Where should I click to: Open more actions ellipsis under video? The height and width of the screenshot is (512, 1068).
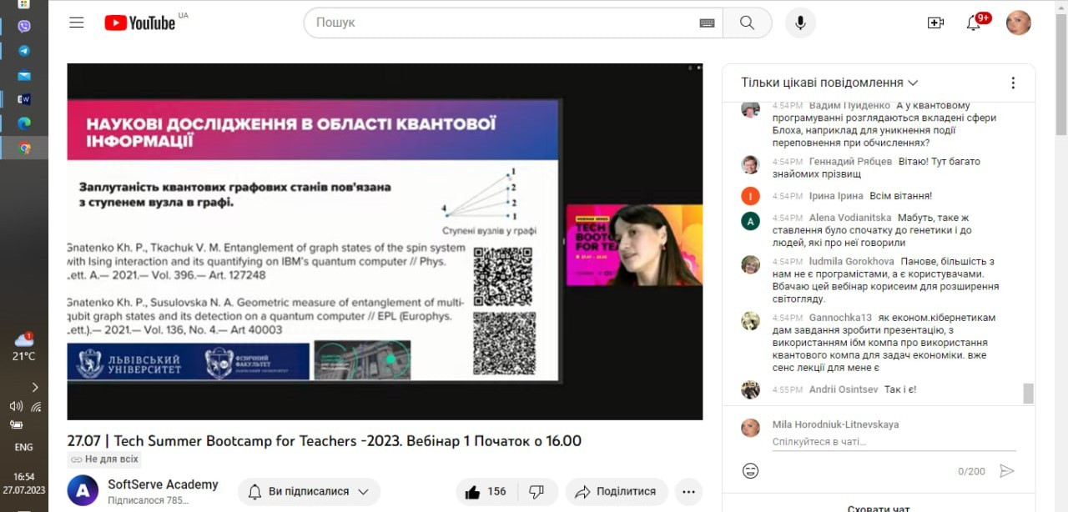[x=688, y=491]
